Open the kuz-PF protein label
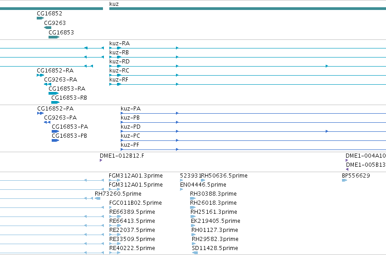The height and width of the screenshot is (255, 386). 130,145
